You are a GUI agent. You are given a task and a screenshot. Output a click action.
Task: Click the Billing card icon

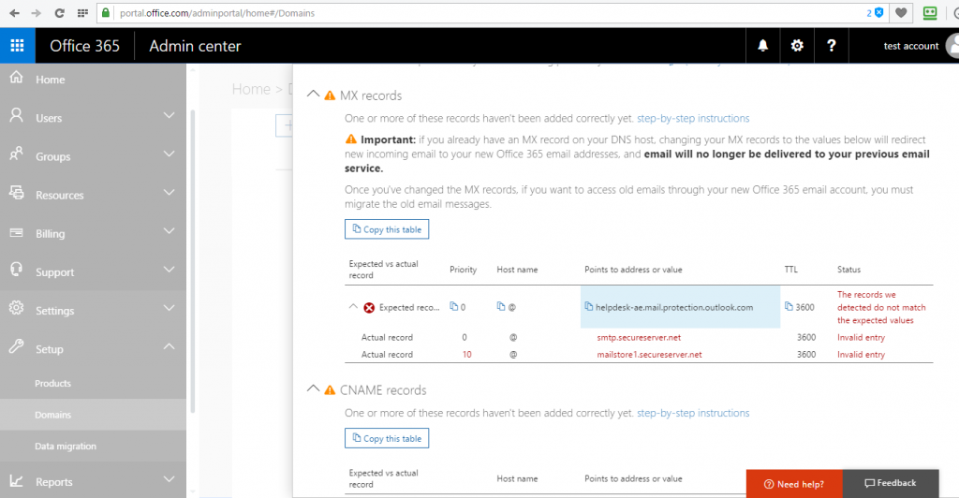tap(16, 233)
